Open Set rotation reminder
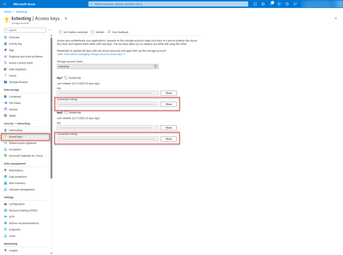This screenshot has width=343, height=255. 73,32
